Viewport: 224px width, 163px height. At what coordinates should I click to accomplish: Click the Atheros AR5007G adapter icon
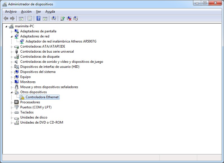(22, 41)
